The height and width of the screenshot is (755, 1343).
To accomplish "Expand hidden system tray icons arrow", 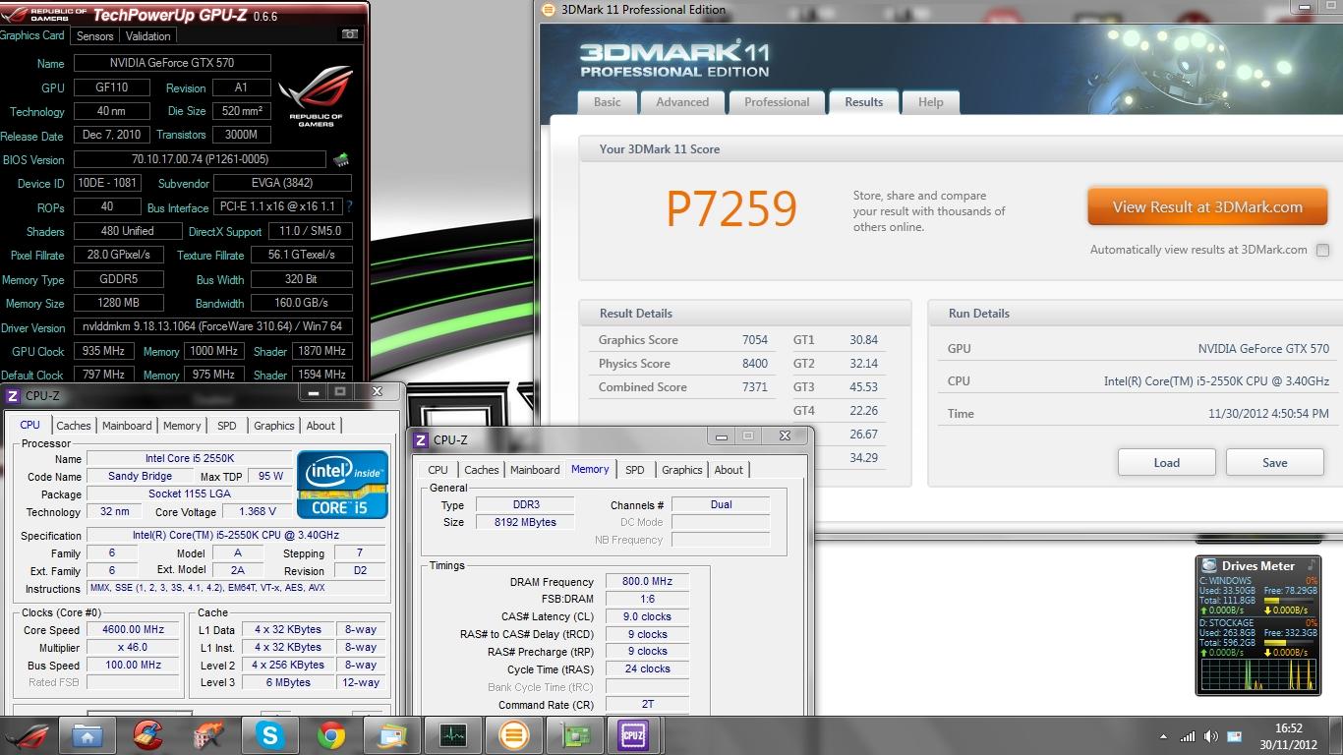I will (x=1164, y=736).
